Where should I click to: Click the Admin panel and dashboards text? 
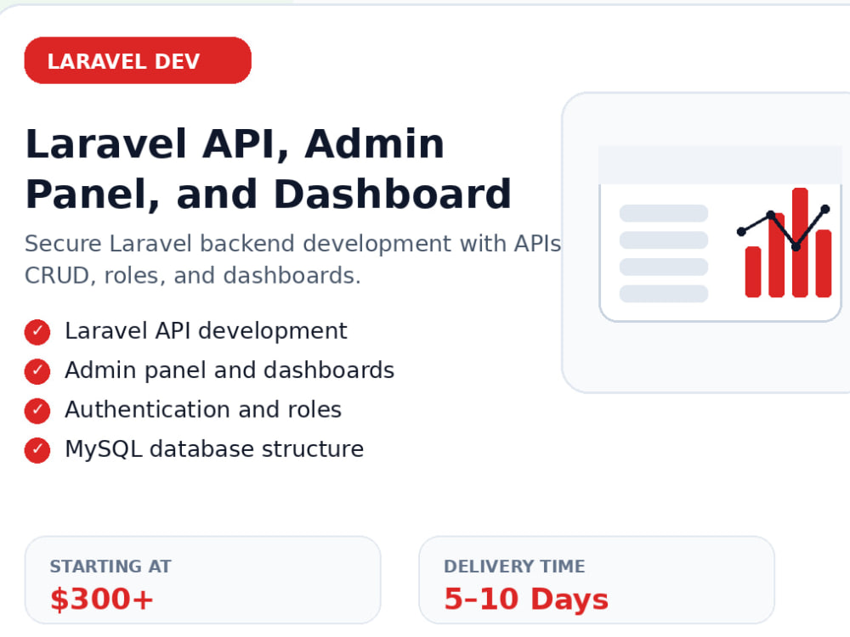229,370
